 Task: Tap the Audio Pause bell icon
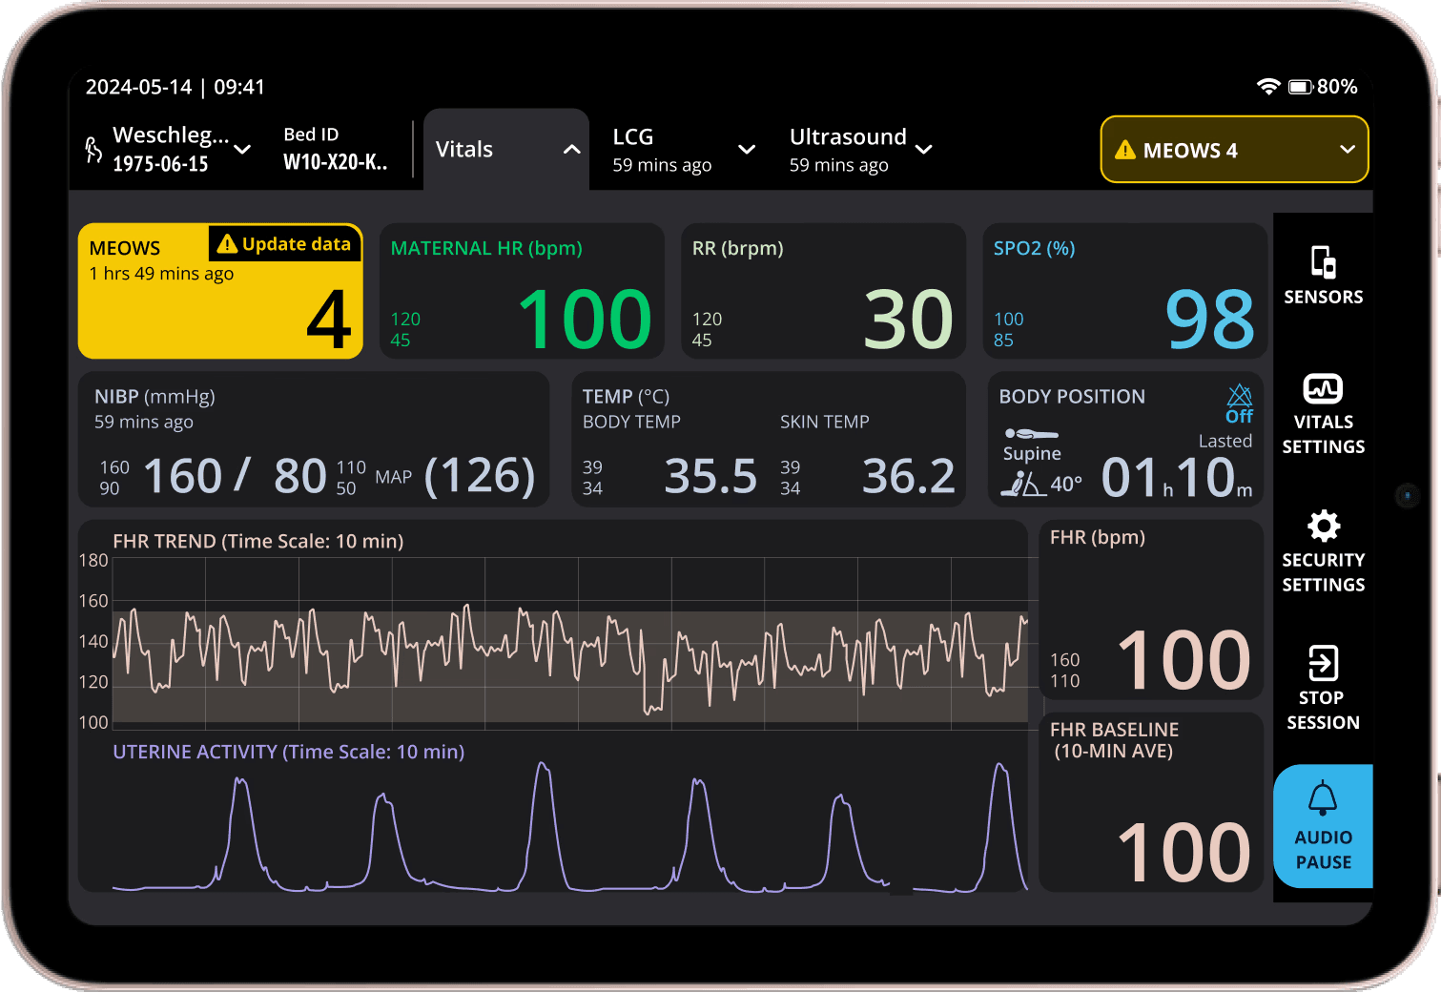[x=1323, y=798]
